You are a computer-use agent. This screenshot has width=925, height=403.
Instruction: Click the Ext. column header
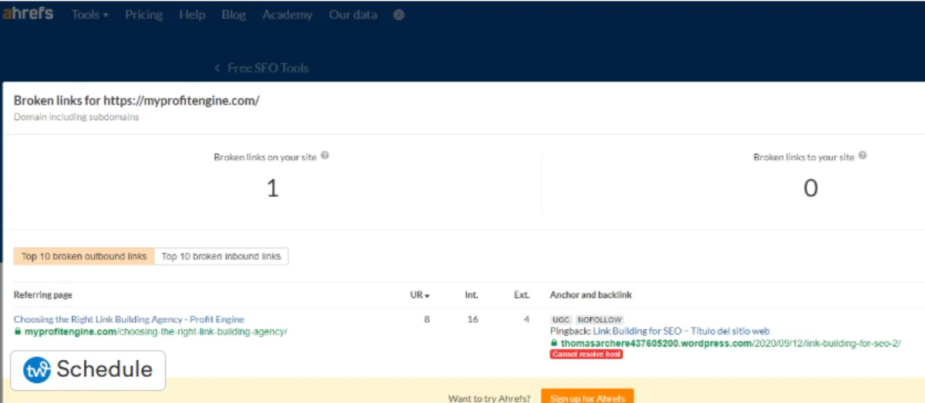click(522, 295)
